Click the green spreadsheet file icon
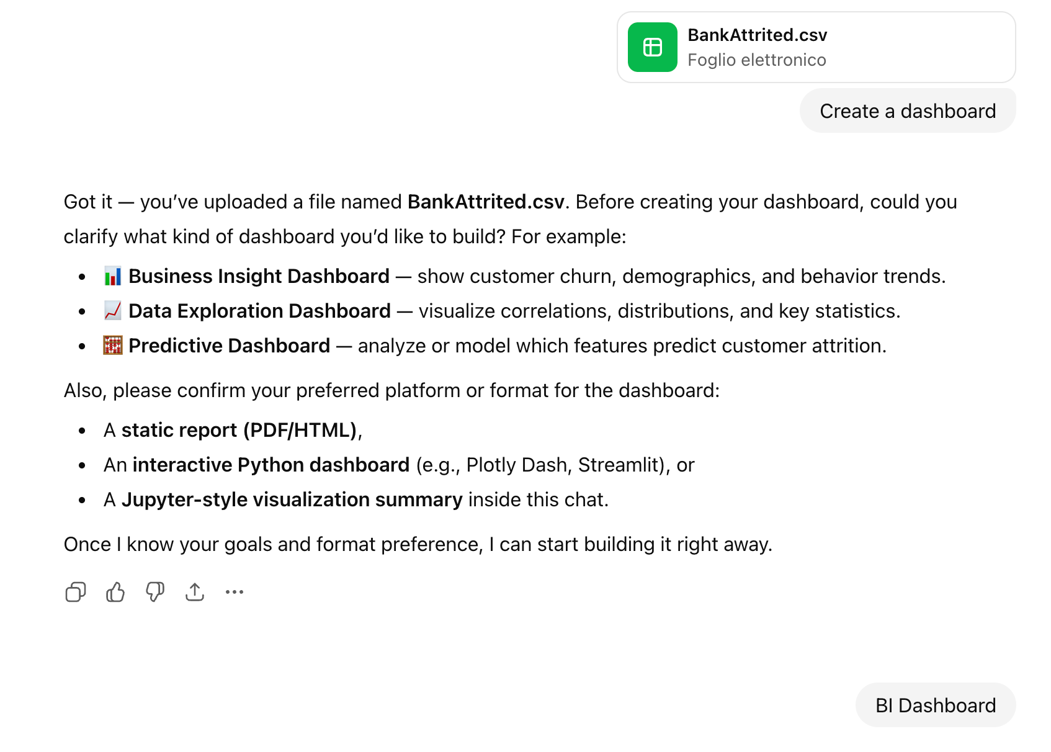 652,47
